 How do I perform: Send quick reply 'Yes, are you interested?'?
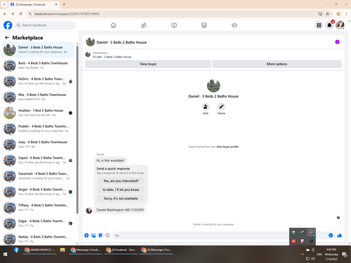121,181
